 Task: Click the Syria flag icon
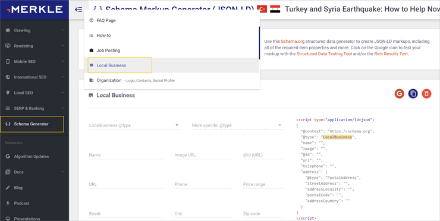pos(275,10)
